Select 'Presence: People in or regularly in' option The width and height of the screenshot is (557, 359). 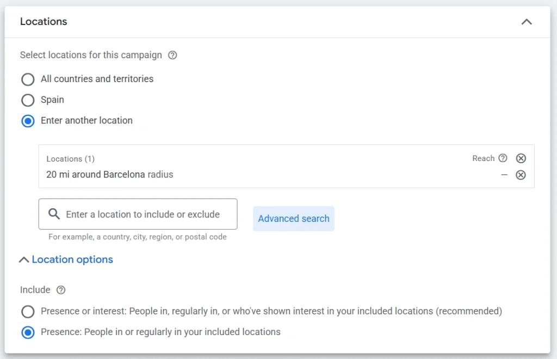pos(28,332)
